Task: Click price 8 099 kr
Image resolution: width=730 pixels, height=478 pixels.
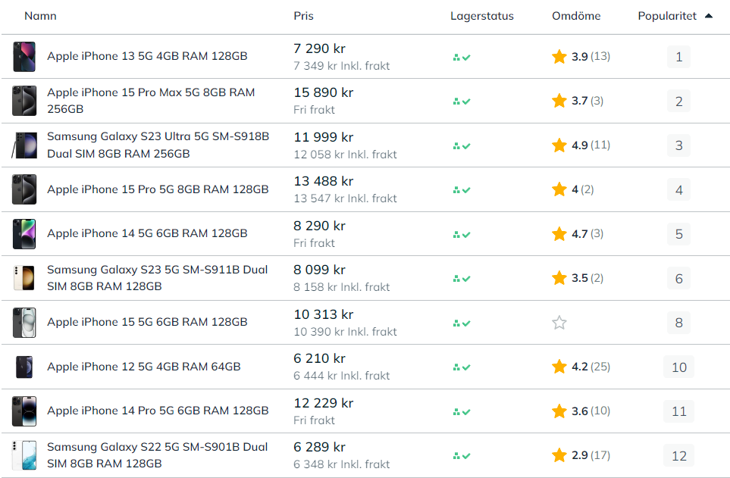Action: tap(319, 270)
